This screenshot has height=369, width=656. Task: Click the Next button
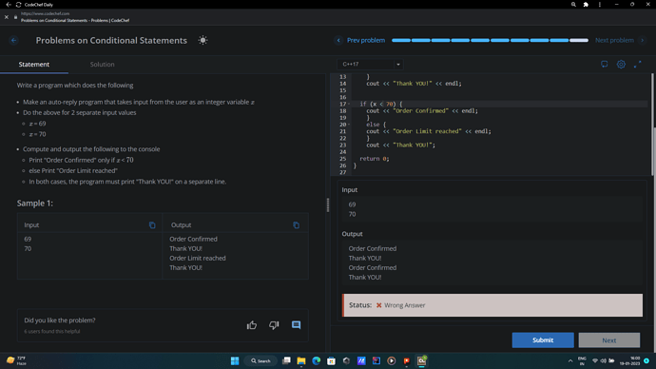[x=609, y=340]
